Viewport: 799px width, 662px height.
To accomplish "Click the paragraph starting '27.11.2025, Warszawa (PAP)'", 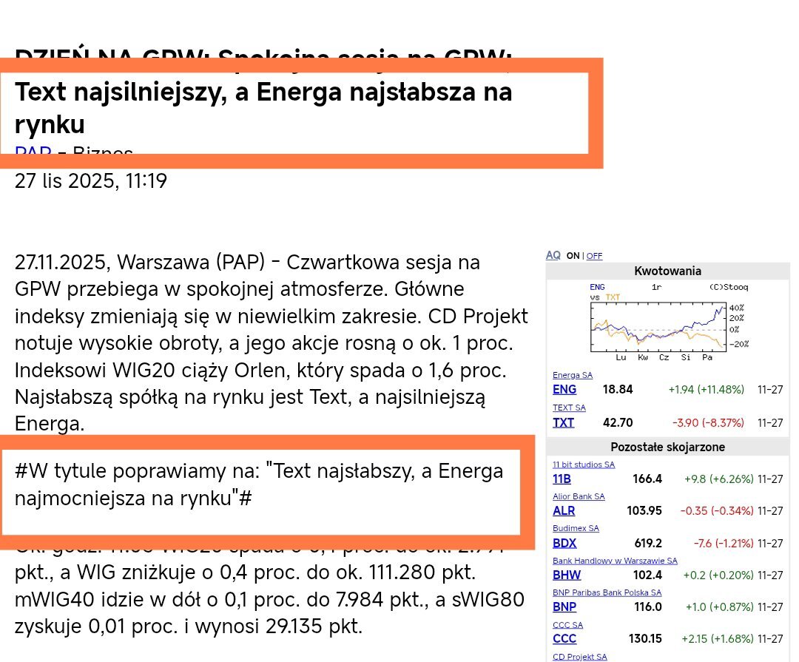I will click(x=271, y=342).
